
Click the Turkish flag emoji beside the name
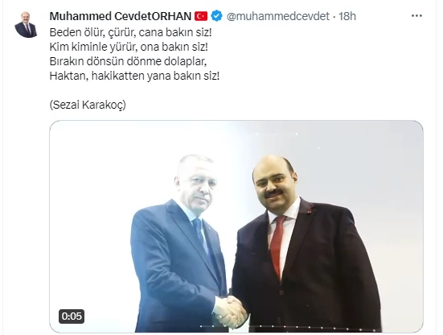click(201, 16)
